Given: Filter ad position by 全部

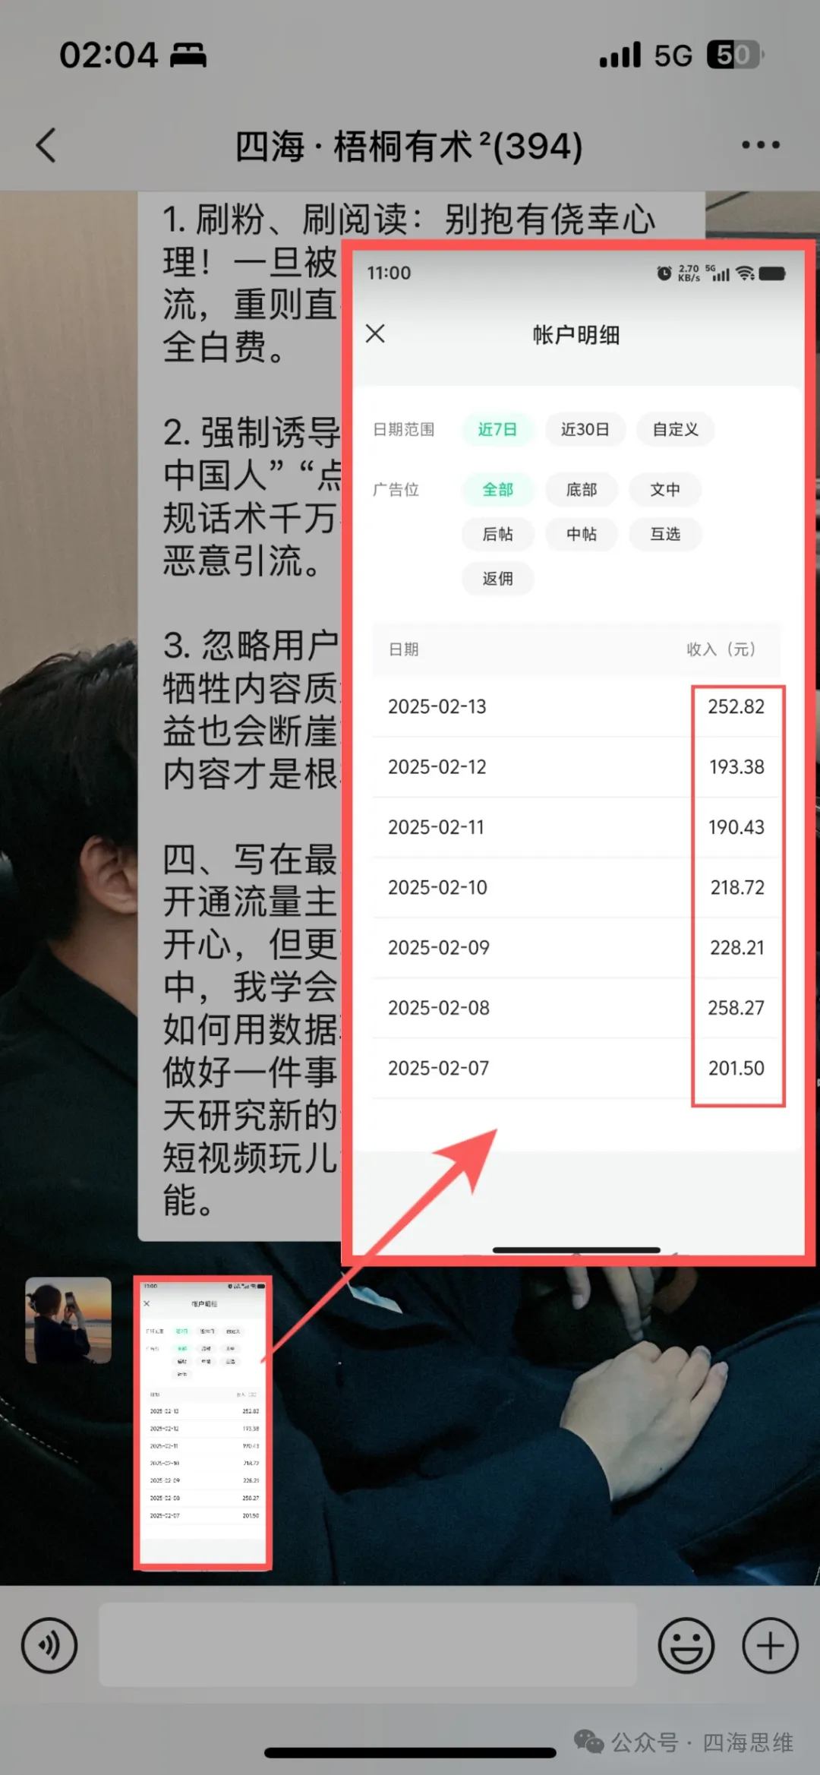Looking at the screenshot, I should point(498,489).
